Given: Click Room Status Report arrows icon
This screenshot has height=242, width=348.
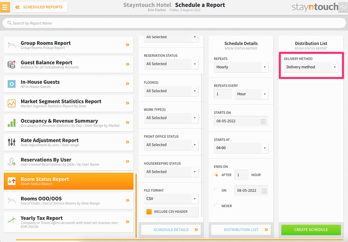Looking at the screenshot, I should (x=12, y=181).
